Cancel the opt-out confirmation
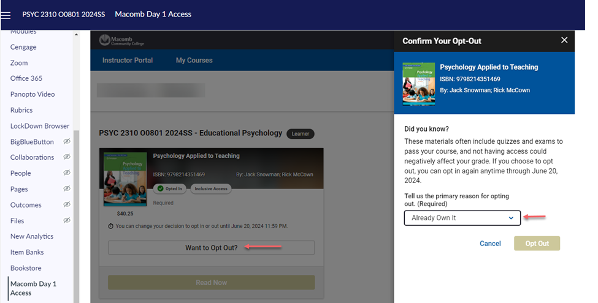 (x=490, y=243)
